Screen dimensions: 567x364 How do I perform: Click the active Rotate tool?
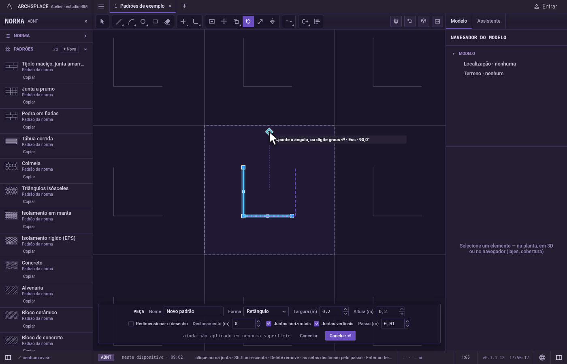(x=248, y=21)
